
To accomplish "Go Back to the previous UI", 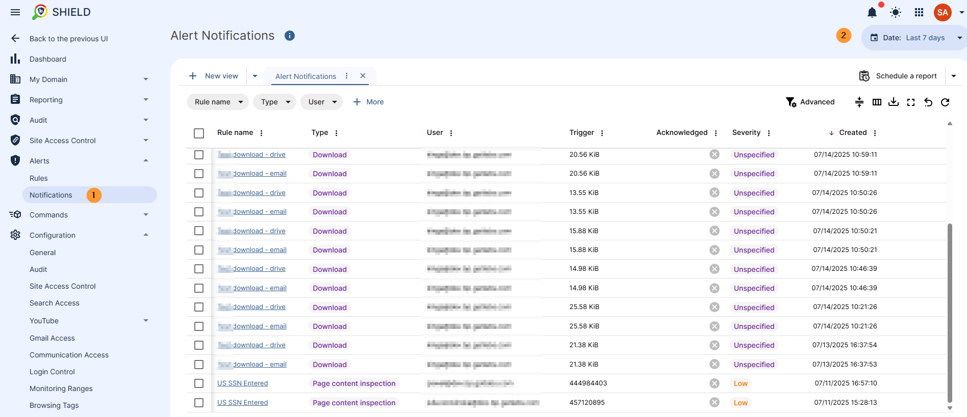I will click(x=69, y=39).
